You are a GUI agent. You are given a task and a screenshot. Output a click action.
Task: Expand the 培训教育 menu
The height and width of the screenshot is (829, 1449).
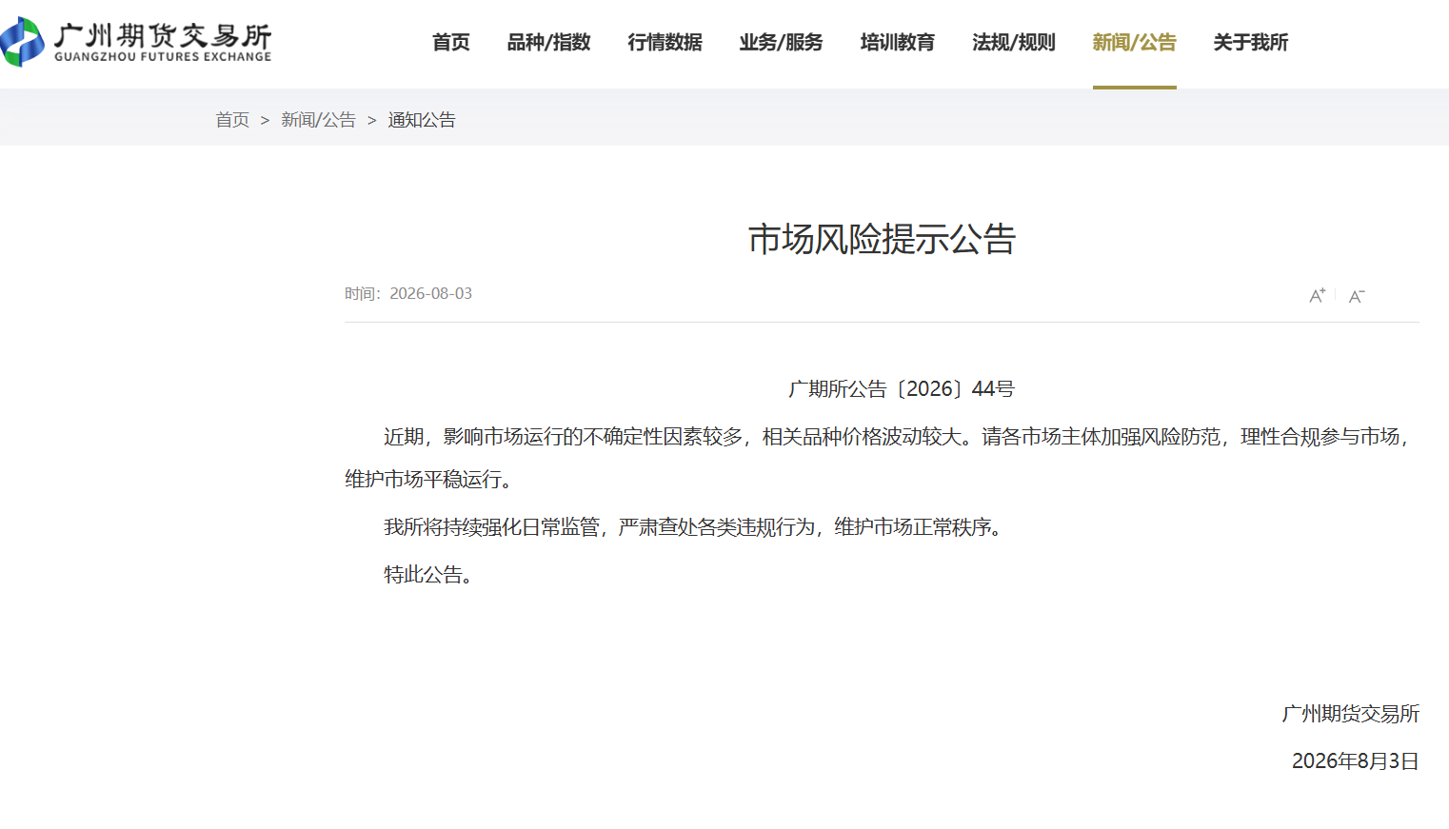pos(898,42)
